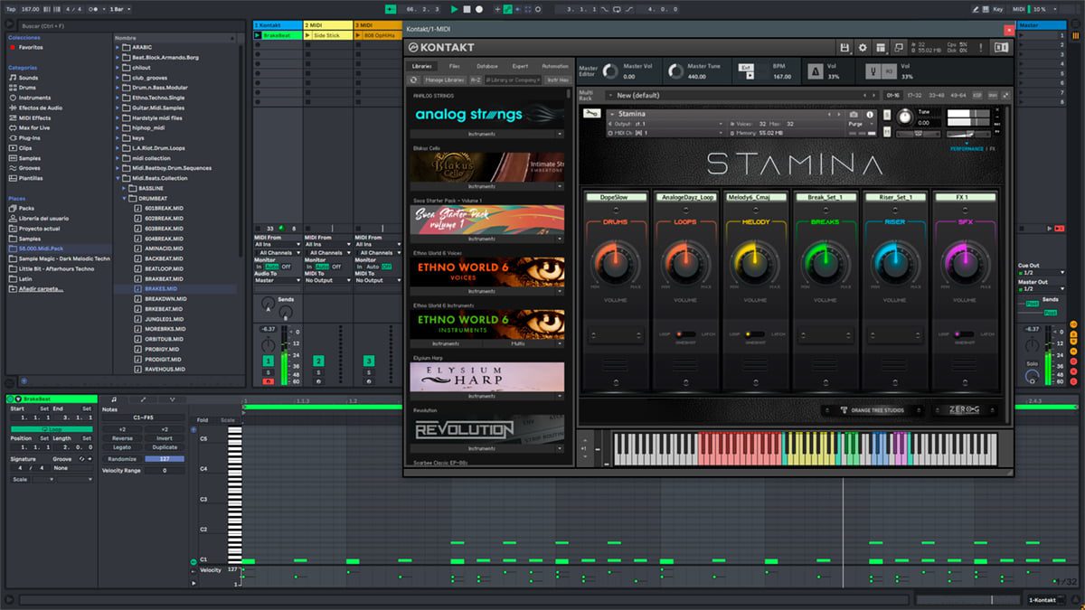Set track 2 Monitor to Off

(335, 267)
